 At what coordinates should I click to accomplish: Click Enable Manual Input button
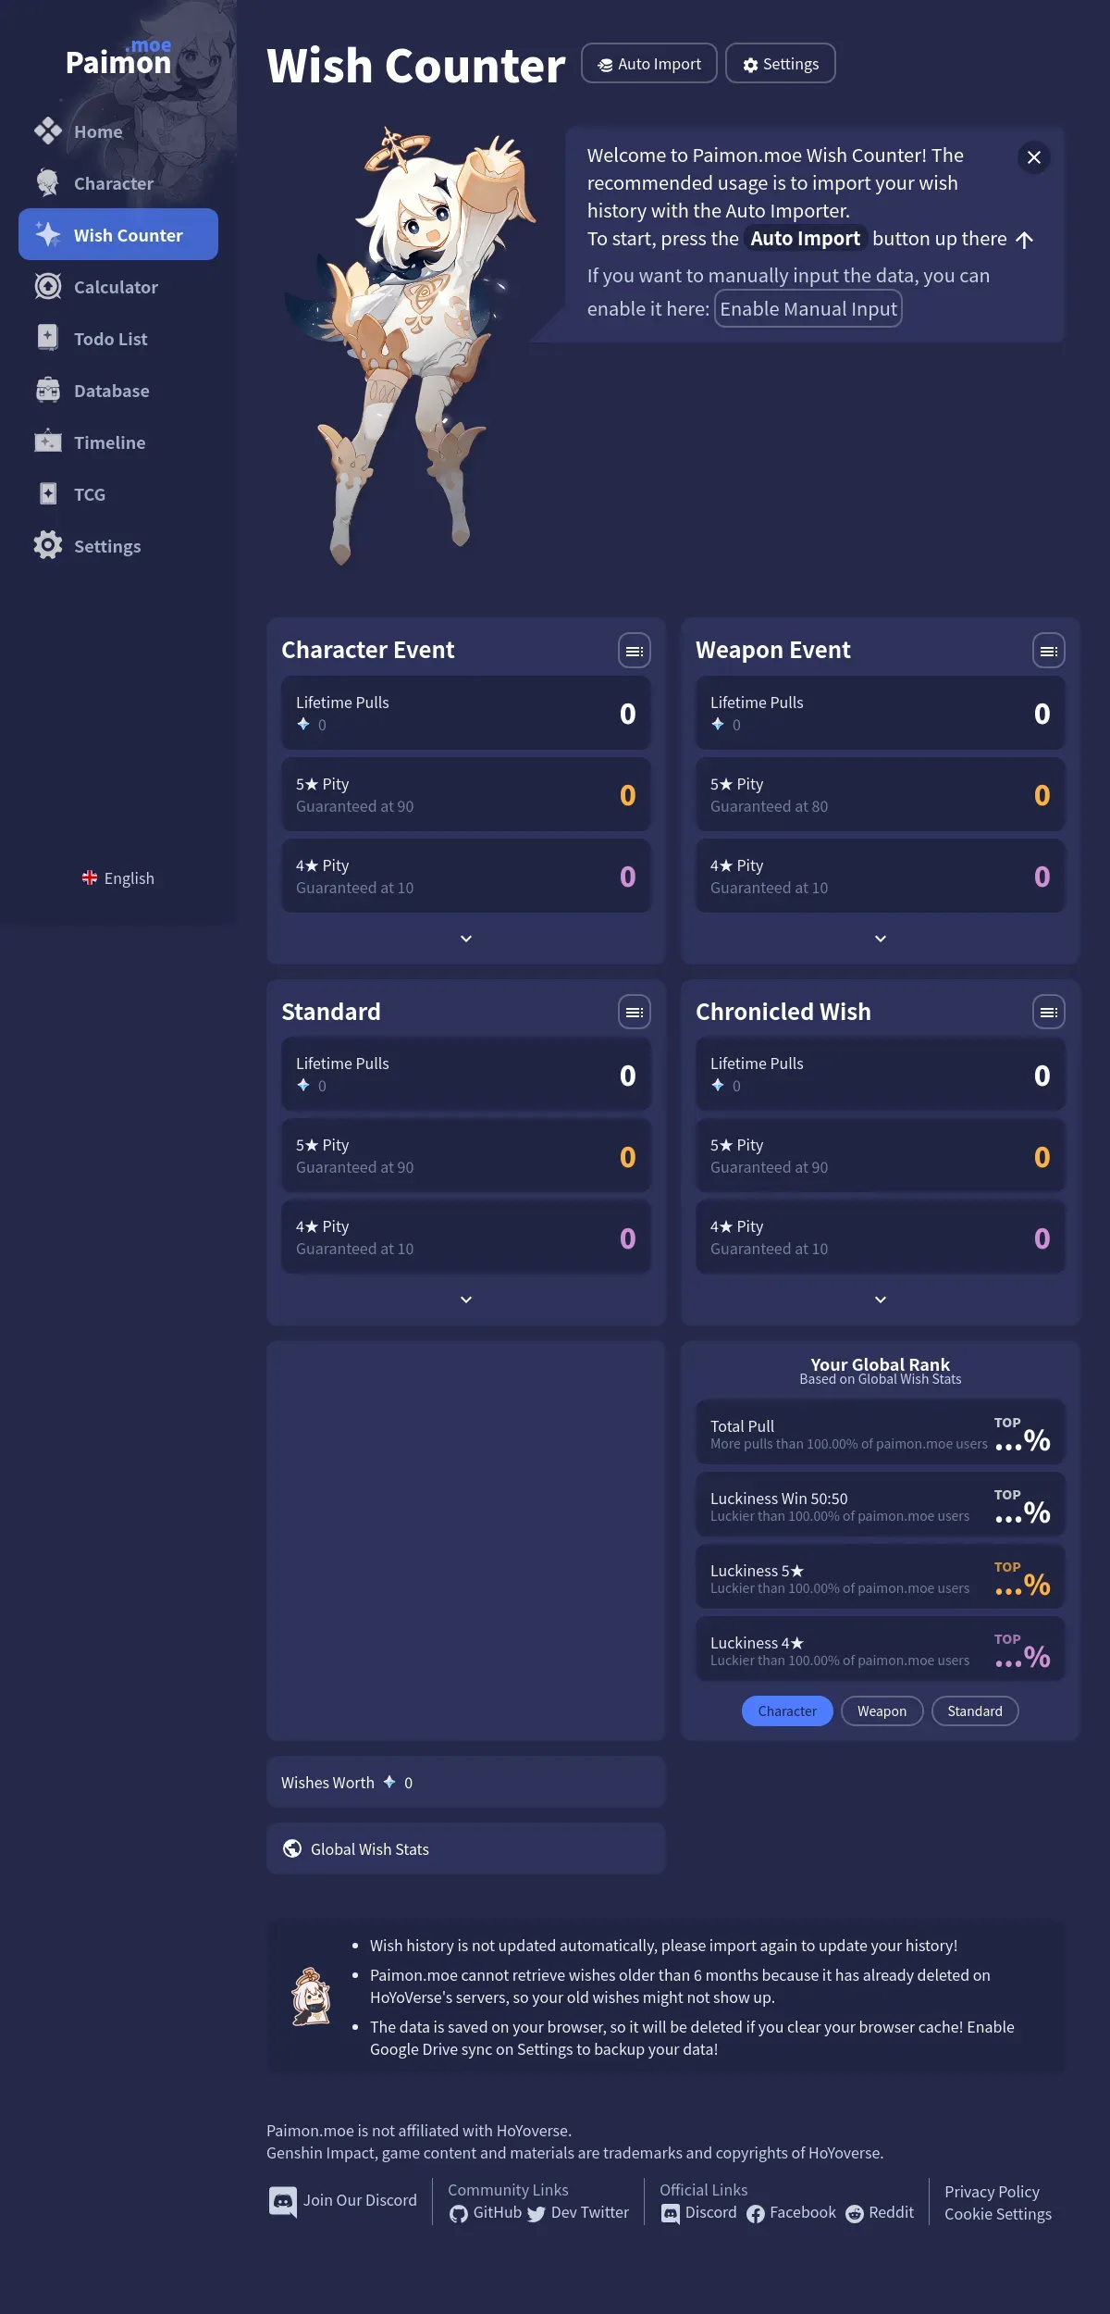pyautogui.click(x=808, y=309)
